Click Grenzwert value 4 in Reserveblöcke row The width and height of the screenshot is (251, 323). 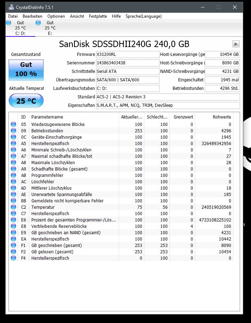pyautogui.click(x=192, y=226)
